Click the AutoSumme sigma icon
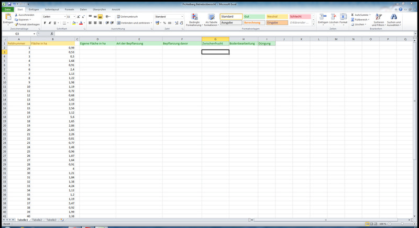This screenshot has height=228, width=419. point(352,15)
